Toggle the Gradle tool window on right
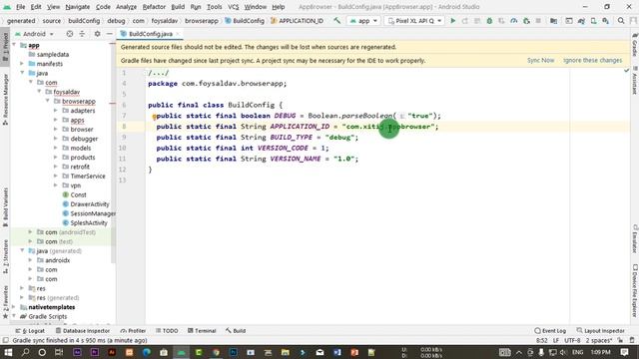Screen dimensions: 639x359 coord(635,45)
